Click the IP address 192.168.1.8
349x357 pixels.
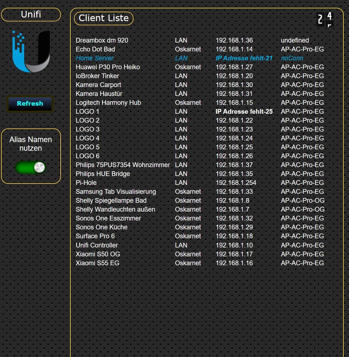pyautogui.click(x=232, y=200)
